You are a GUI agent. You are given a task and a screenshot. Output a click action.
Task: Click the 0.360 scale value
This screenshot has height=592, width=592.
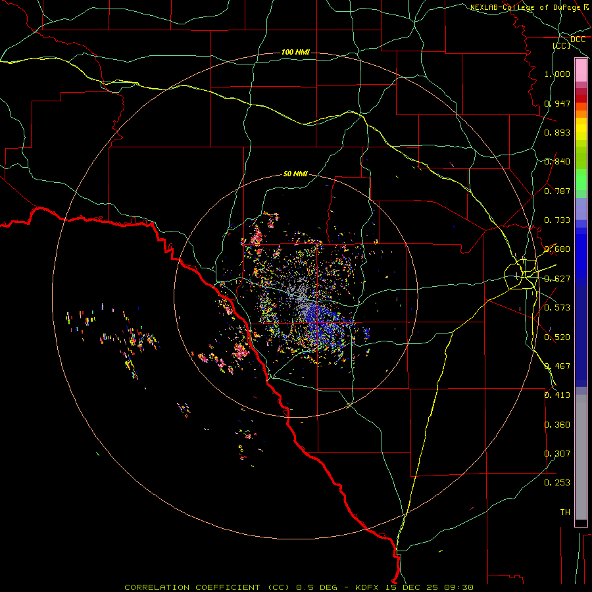click(x=557, y=425)
